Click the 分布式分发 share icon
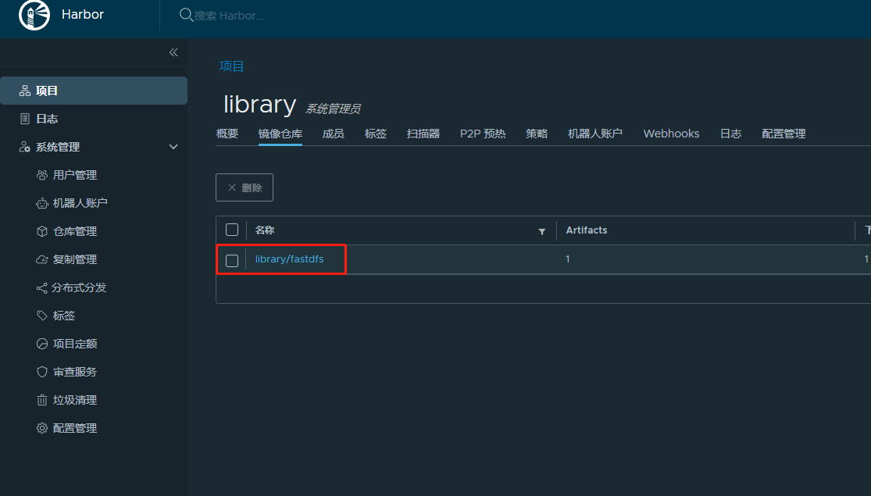The width and height of the screenshot is (871, 496). 41,287
